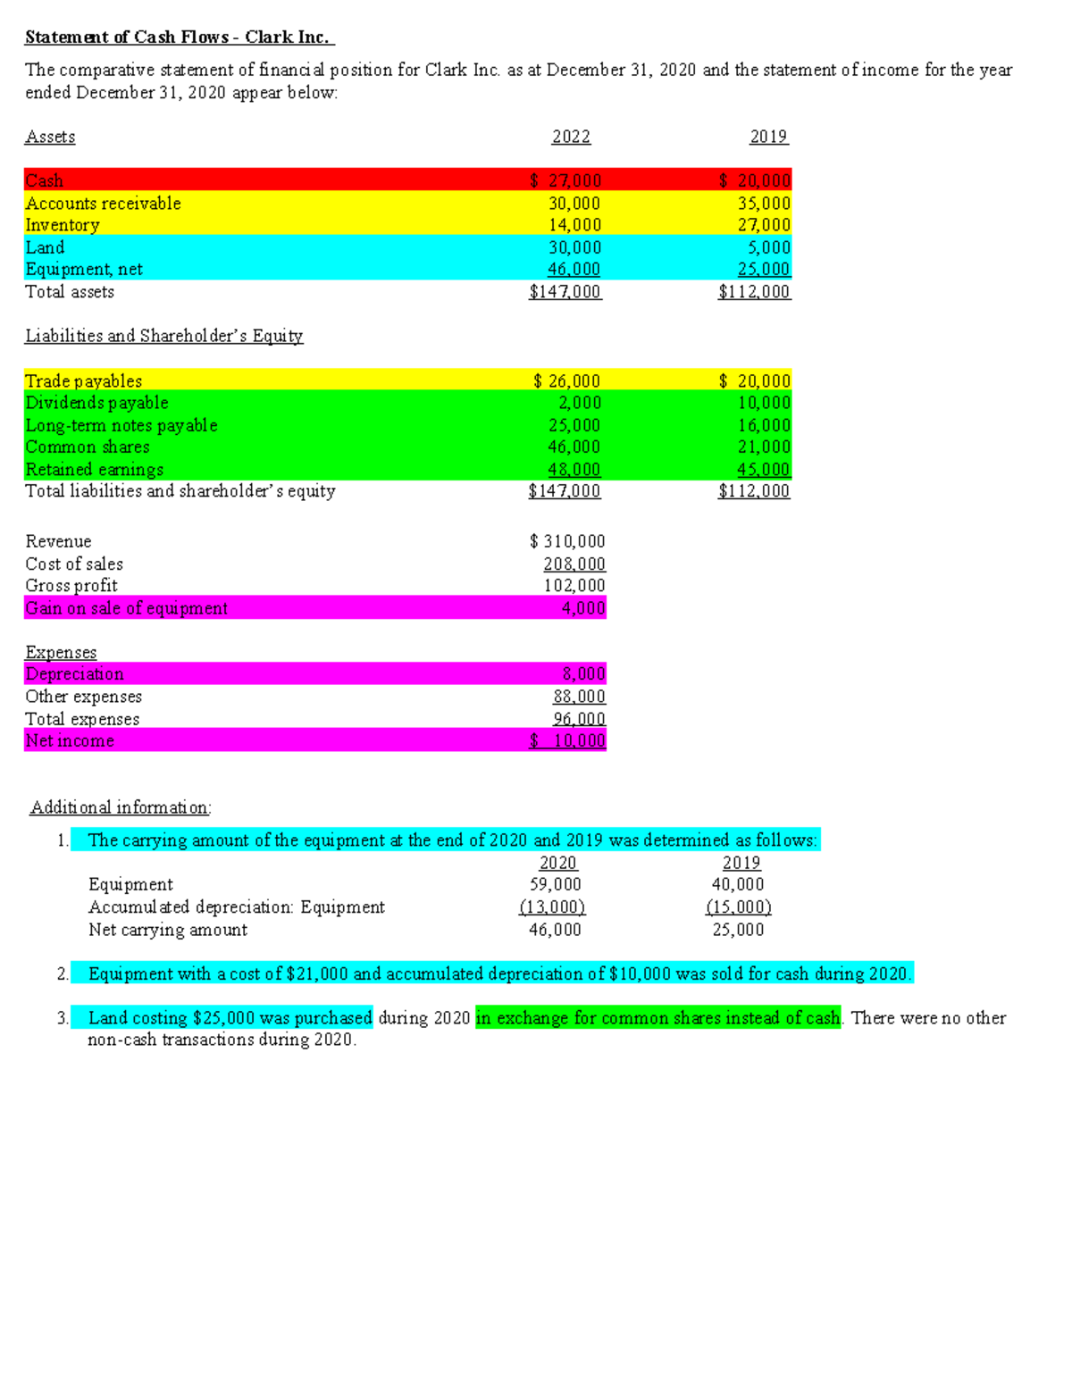
Task: Click Dividends payable value "10,000"
Action: (764, 403)
